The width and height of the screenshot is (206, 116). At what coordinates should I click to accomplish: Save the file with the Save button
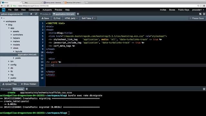coord(45,18)
